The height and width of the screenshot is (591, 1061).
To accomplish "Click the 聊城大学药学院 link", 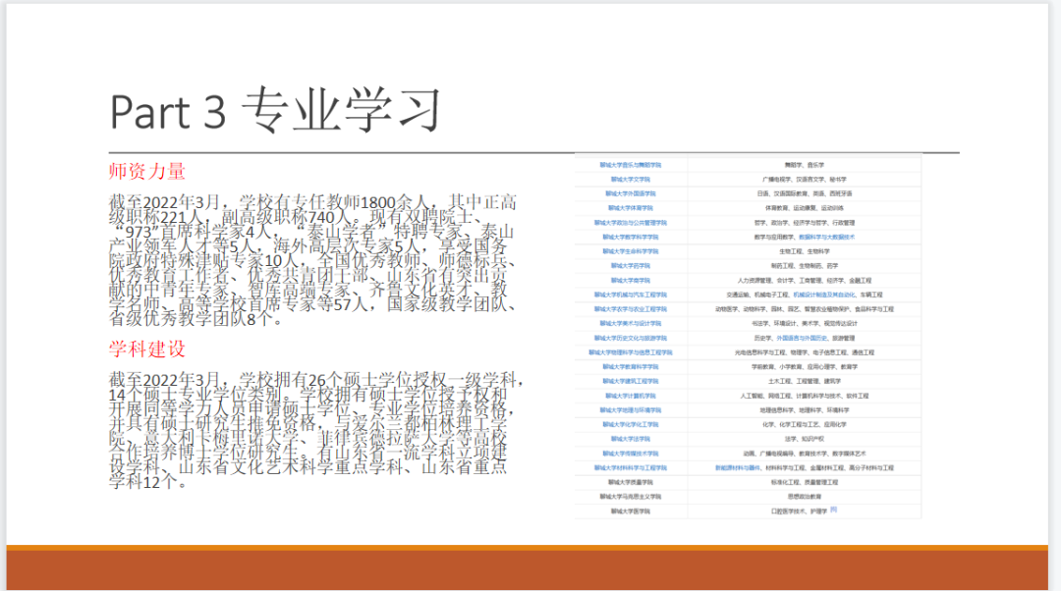I will [631, 266].
